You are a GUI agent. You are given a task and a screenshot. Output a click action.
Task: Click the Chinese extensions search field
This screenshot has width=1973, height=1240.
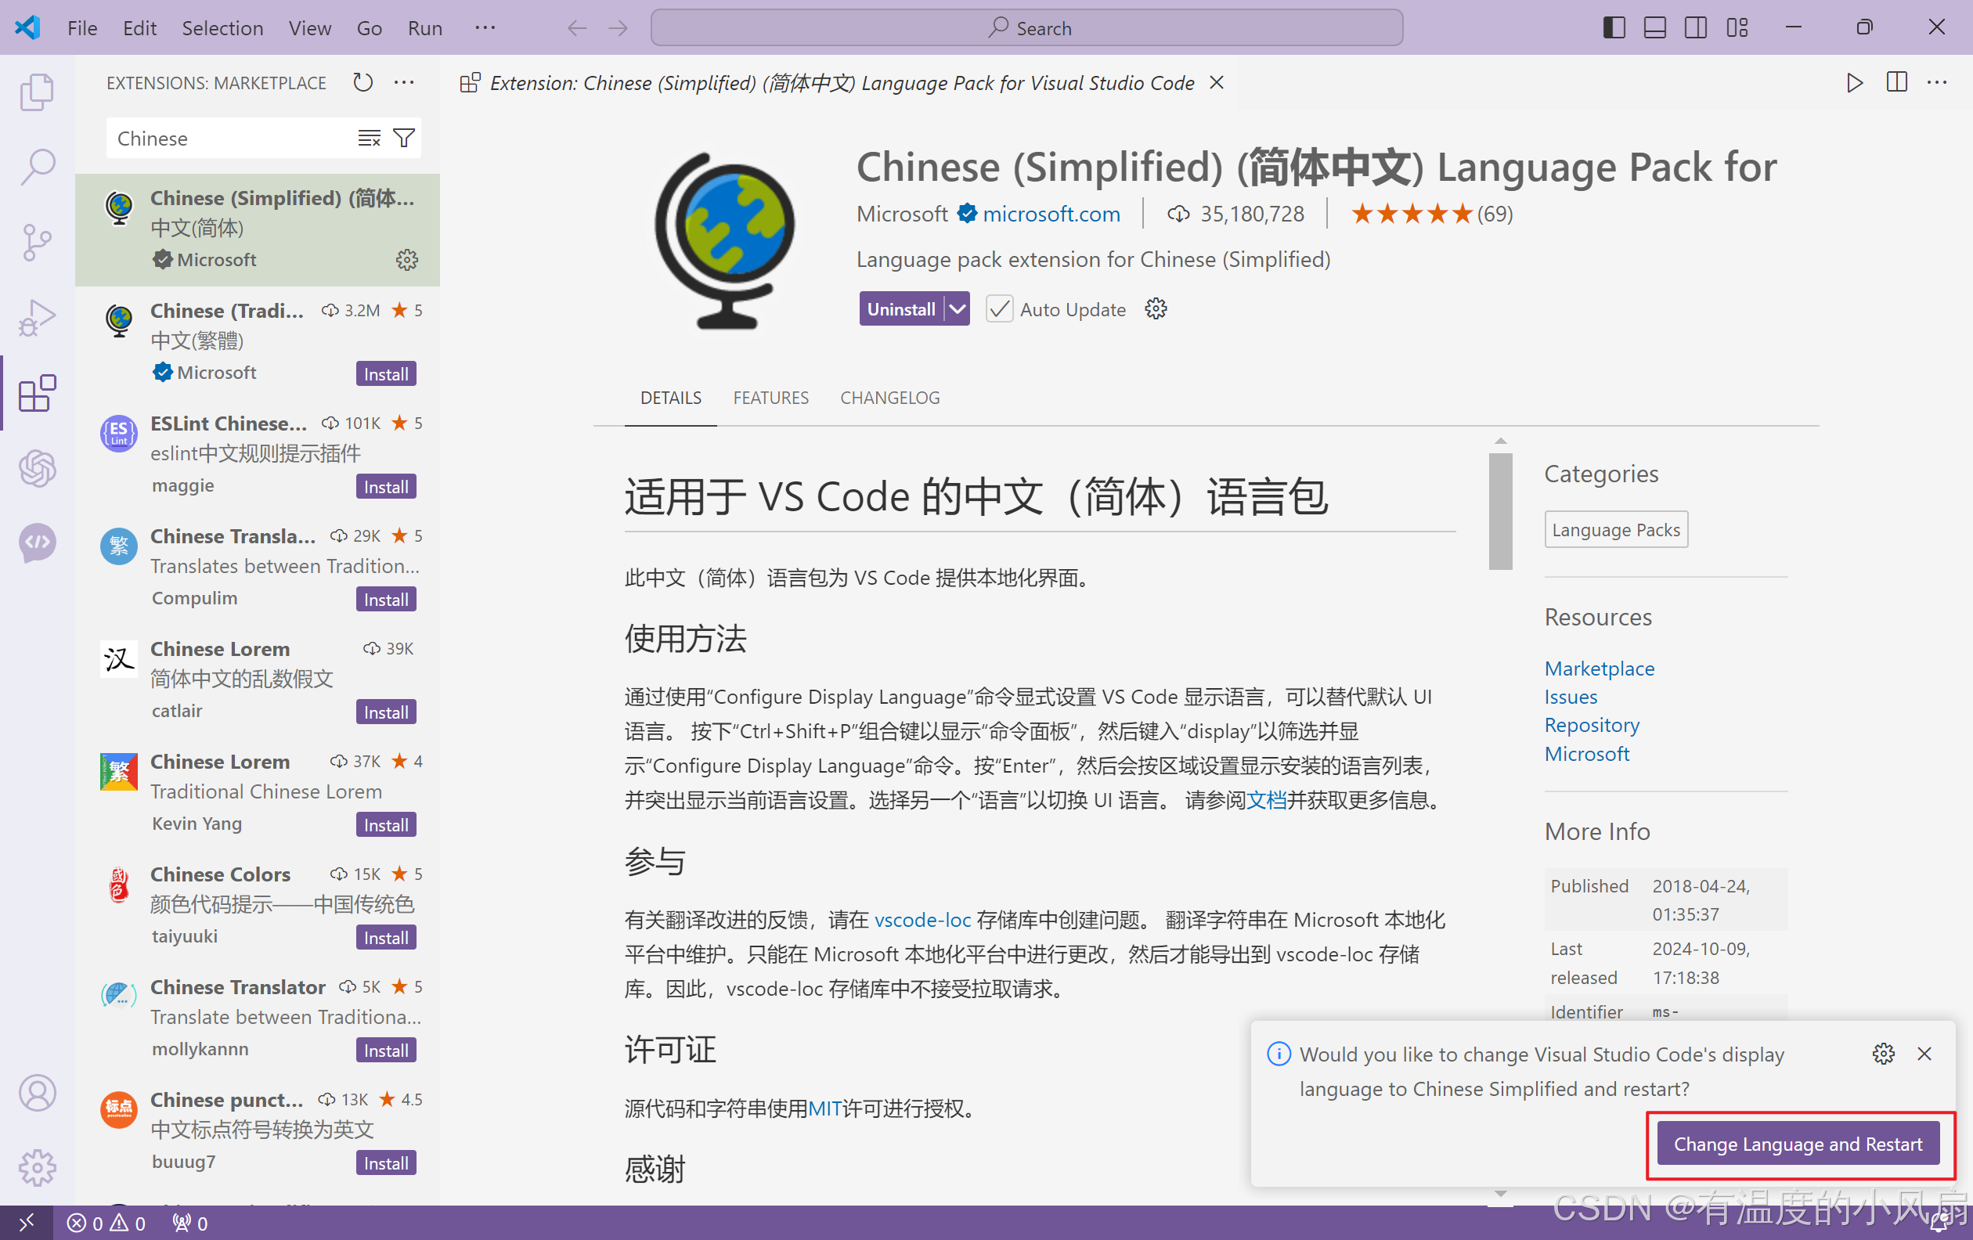point(229,139)
